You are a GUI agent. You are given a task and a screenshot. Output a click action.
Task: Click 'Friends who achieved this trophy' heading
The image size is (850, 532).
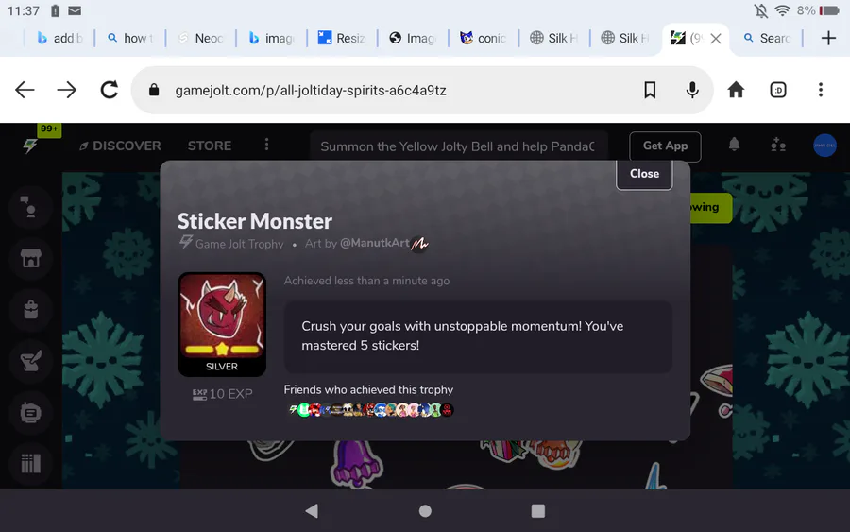click(x=368, y=390)
